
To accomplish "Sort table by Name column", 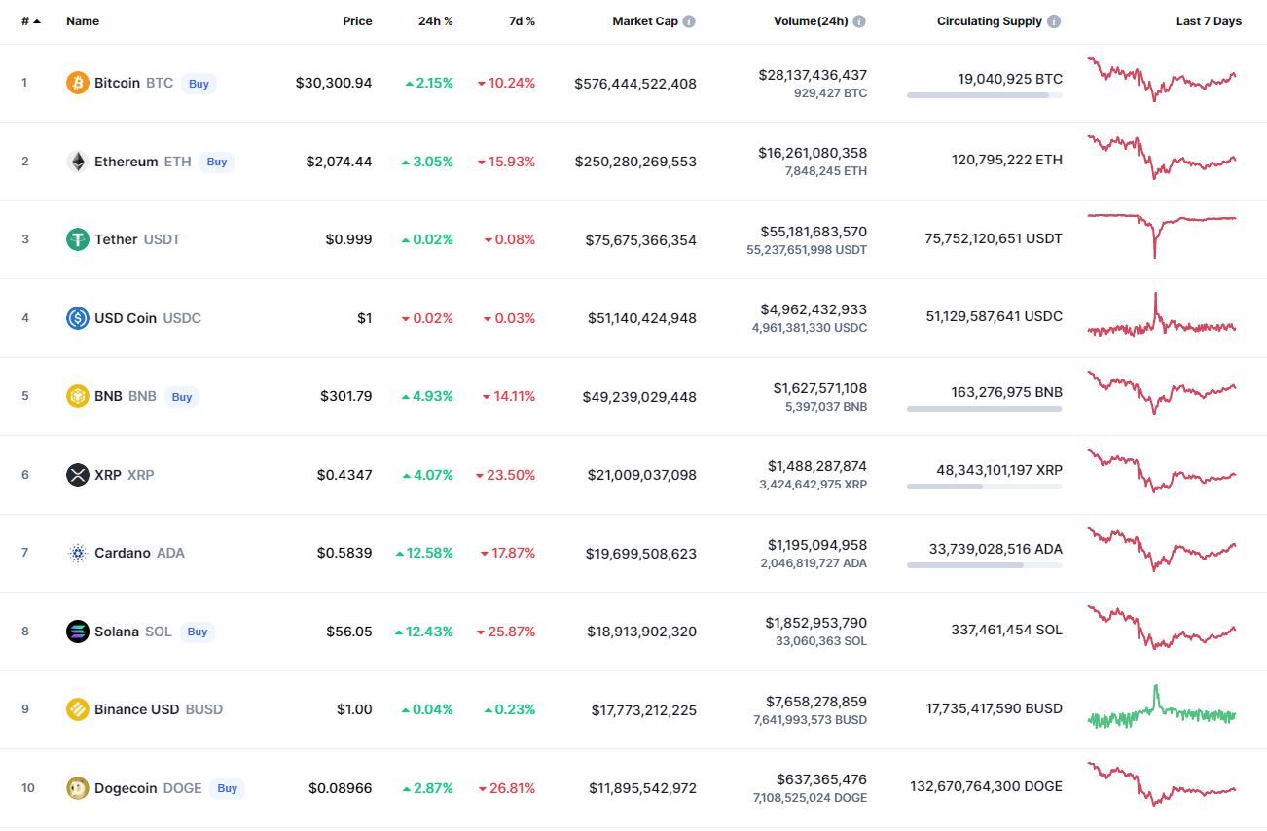I will 83,21.
